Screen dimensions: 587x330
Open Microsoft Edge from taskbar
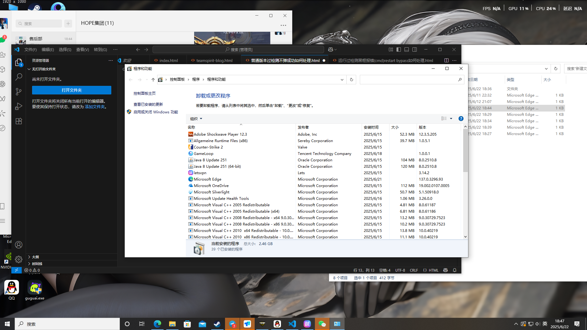point(157,324)
